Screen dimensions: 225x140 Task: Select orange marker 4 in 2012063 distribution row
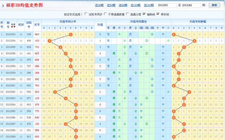tap(66, 98)
